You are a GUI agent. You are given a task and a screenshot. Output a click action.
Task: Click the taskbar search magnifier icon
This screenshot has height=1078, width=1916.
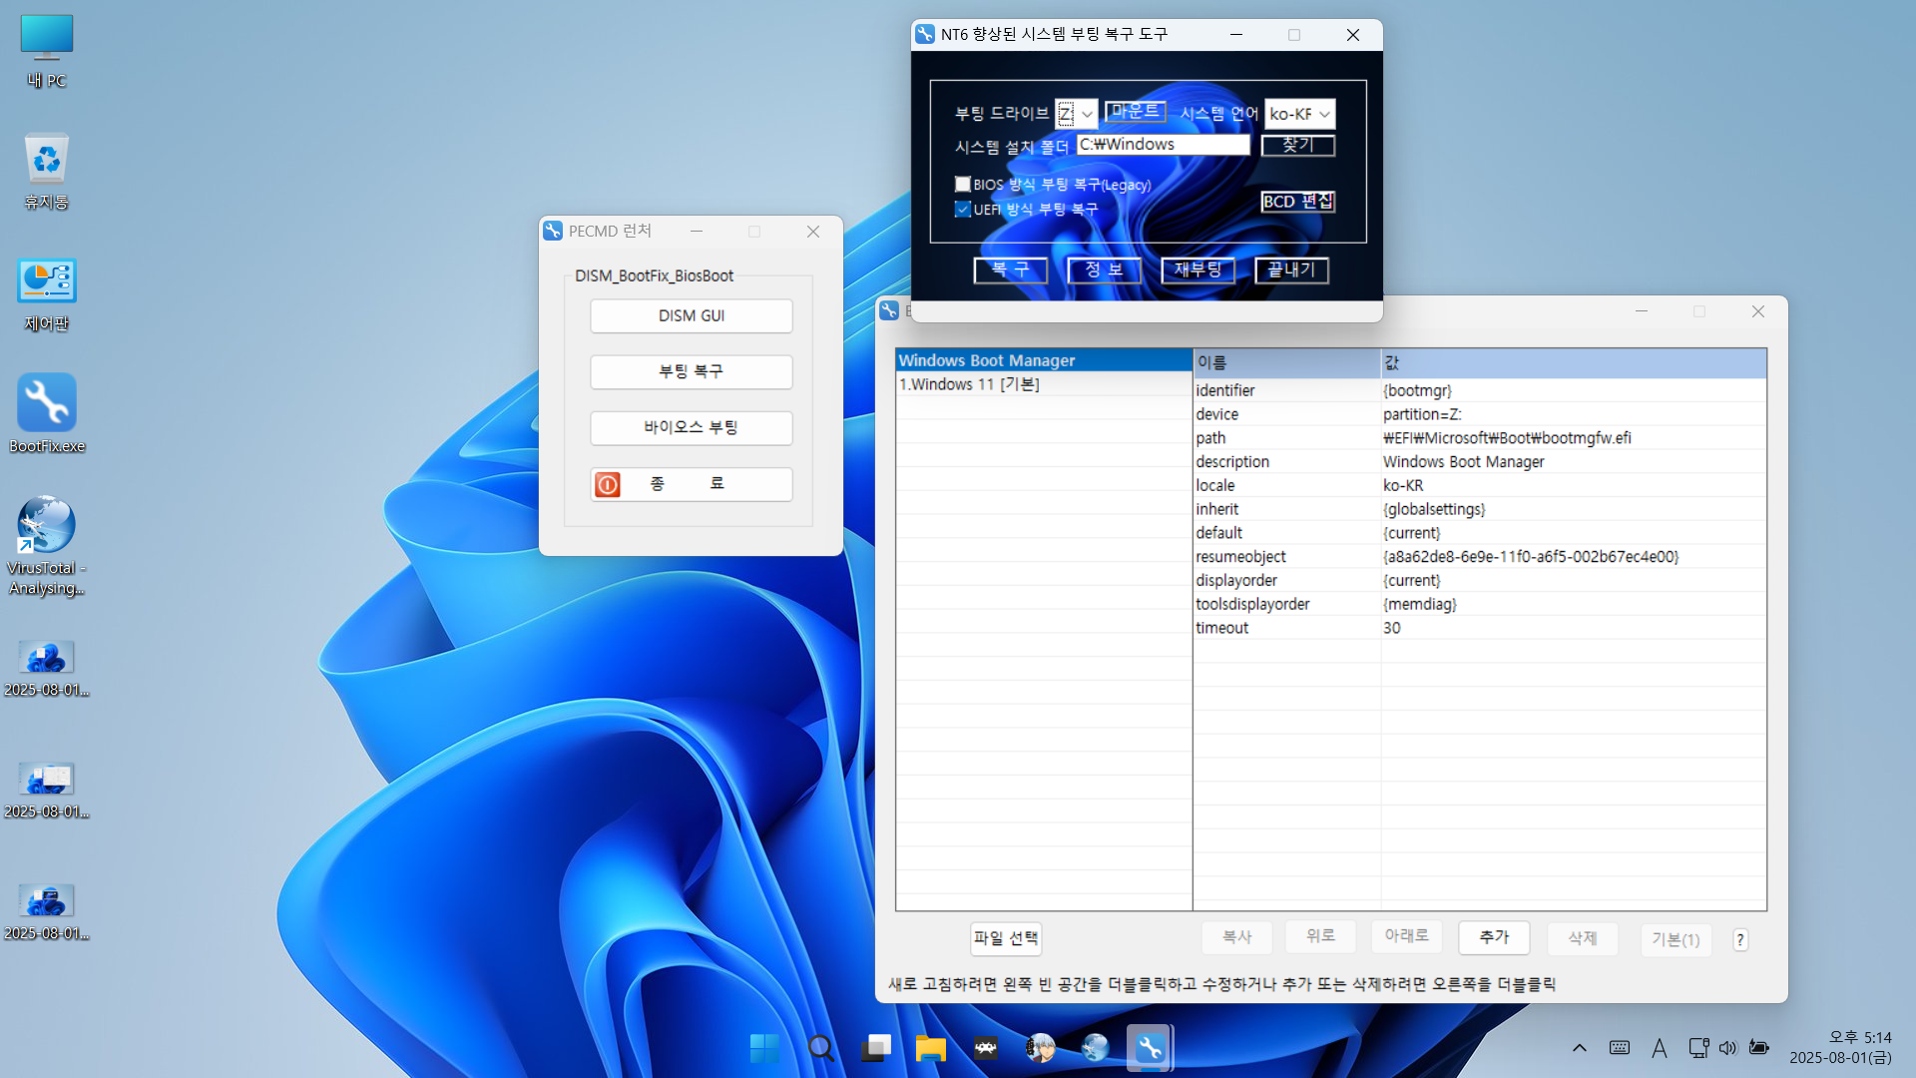pyautogui.click(x=820, y=1048)
